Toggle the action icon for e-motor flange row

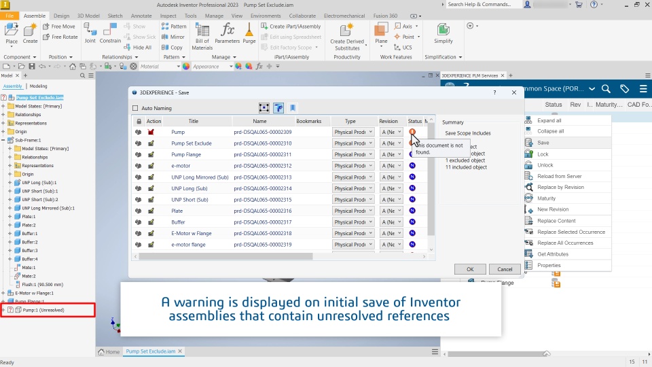[151, 245]
